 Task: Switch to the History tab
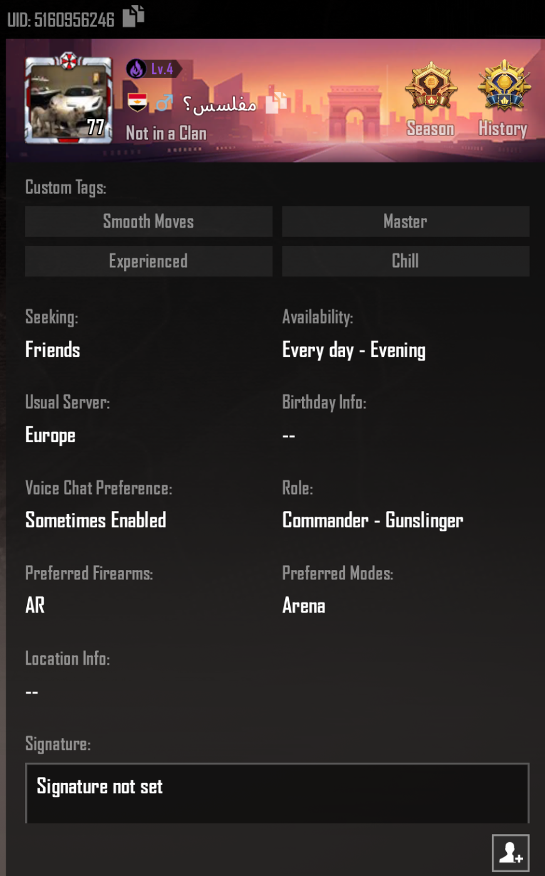pos(503,129)
